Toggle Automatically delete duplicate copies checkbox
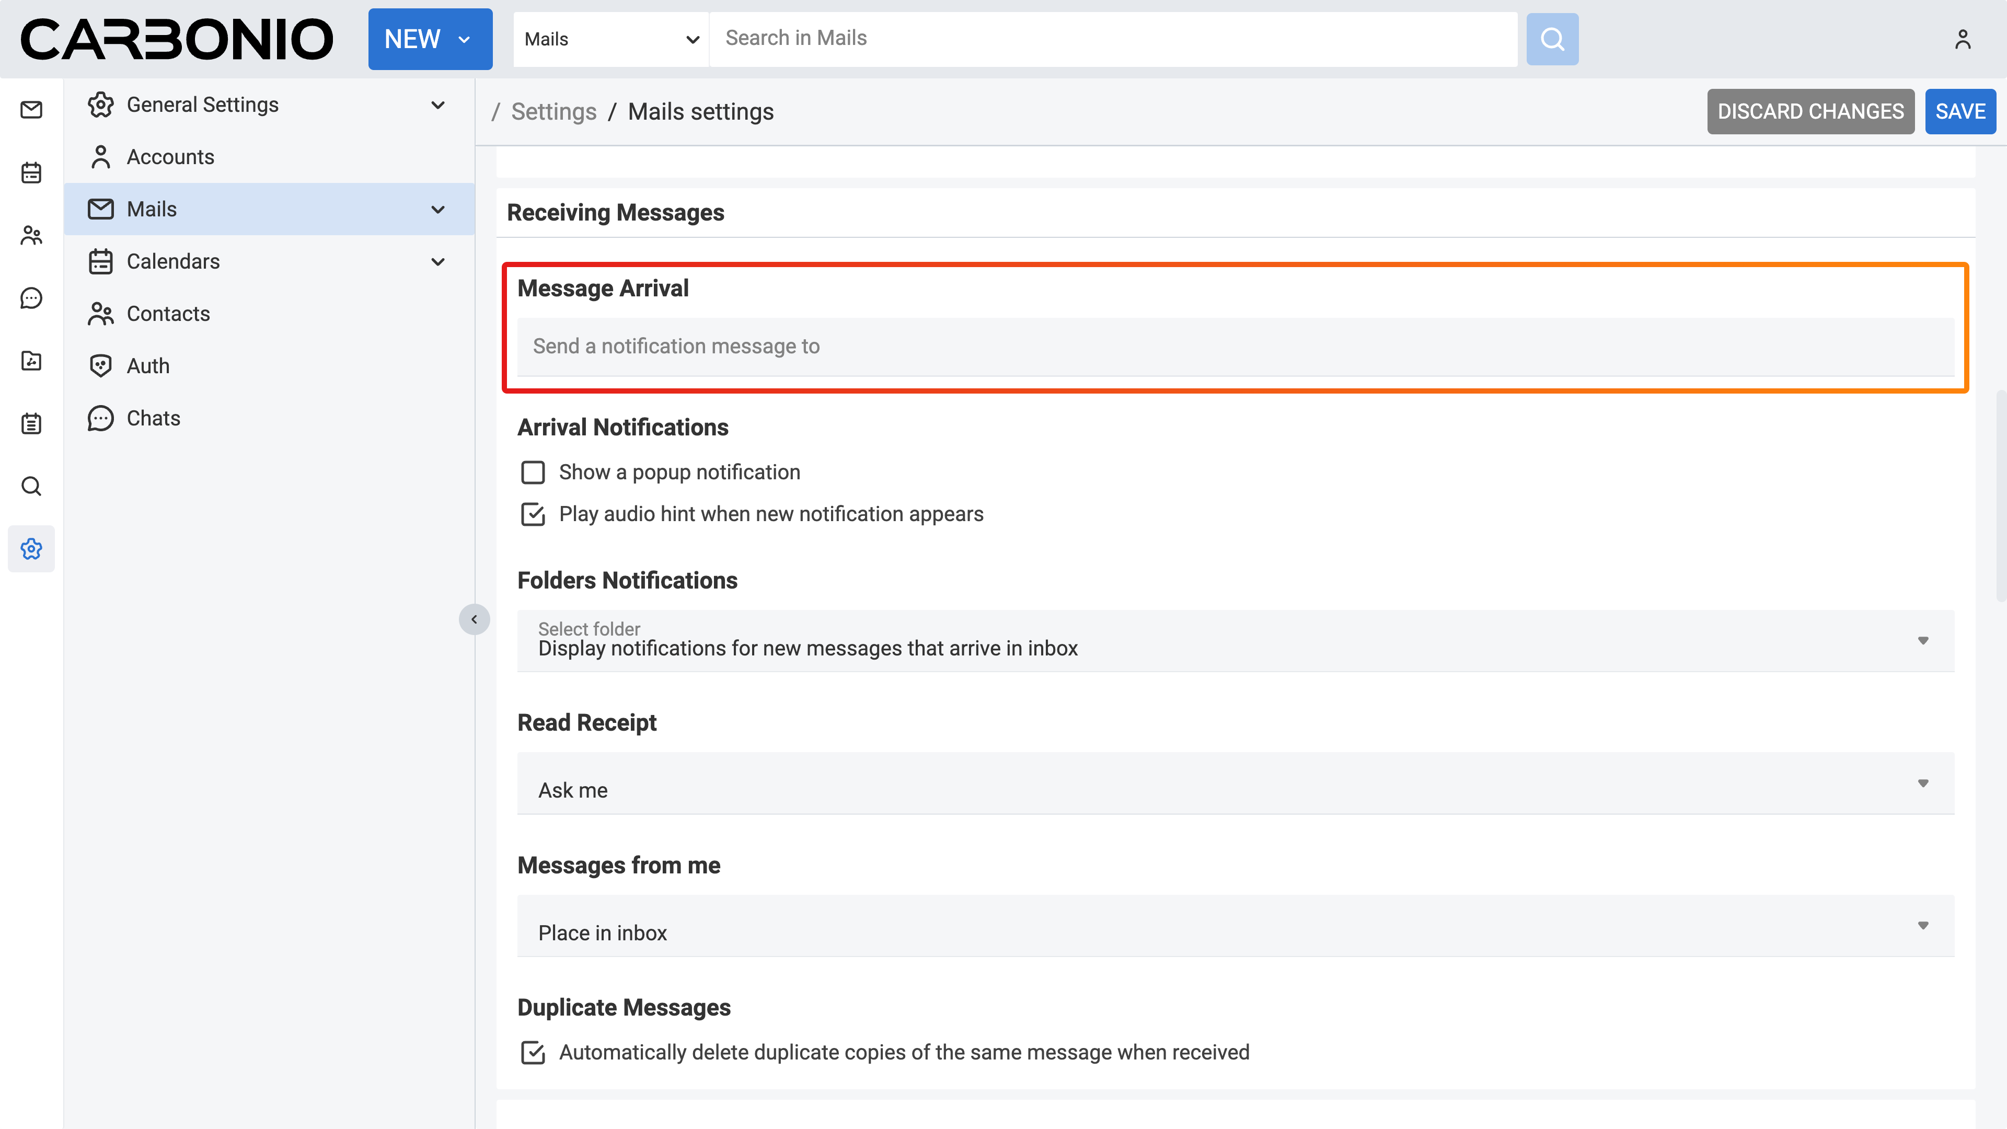2007x1129 pixels. click(x=533, y=1053)
